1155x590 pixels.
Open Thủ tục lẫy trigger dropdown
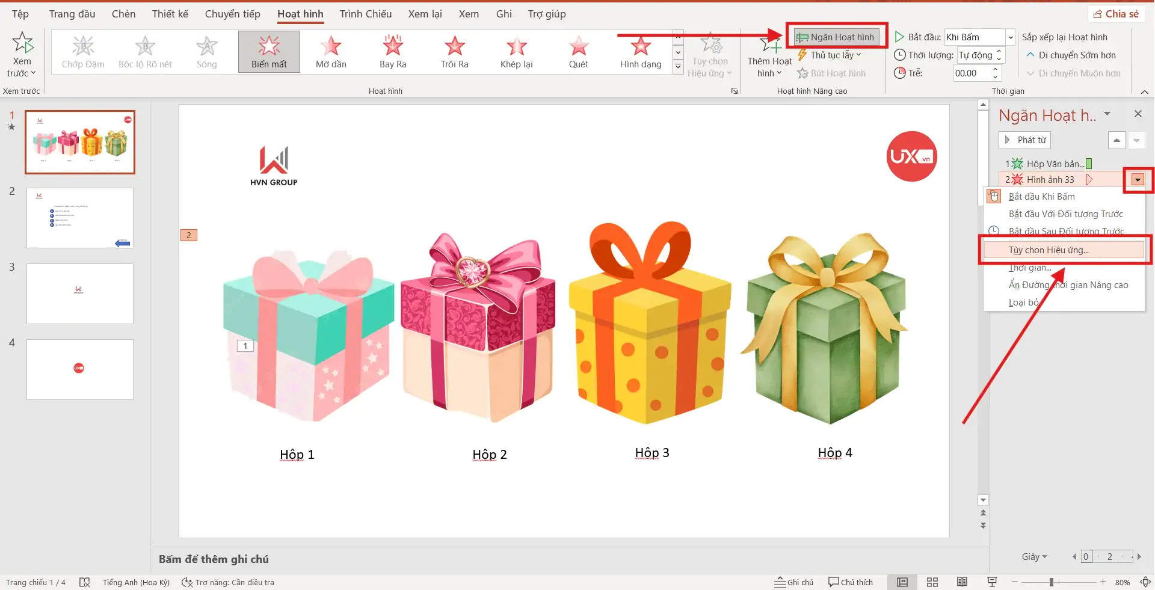pos(831,55)
